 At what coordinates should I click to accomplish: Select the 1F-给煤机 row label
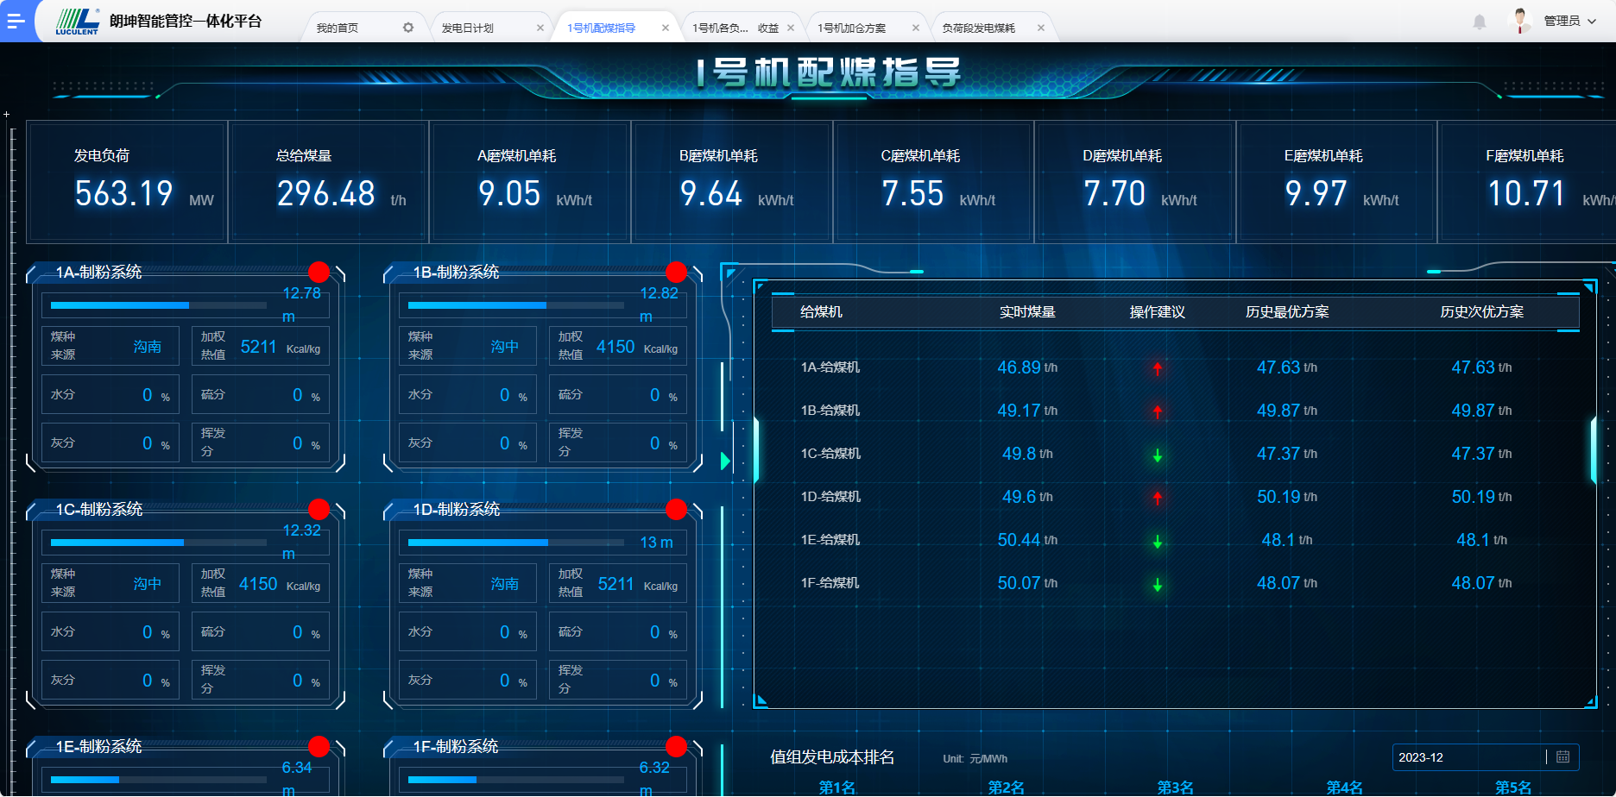pos(830,583)
